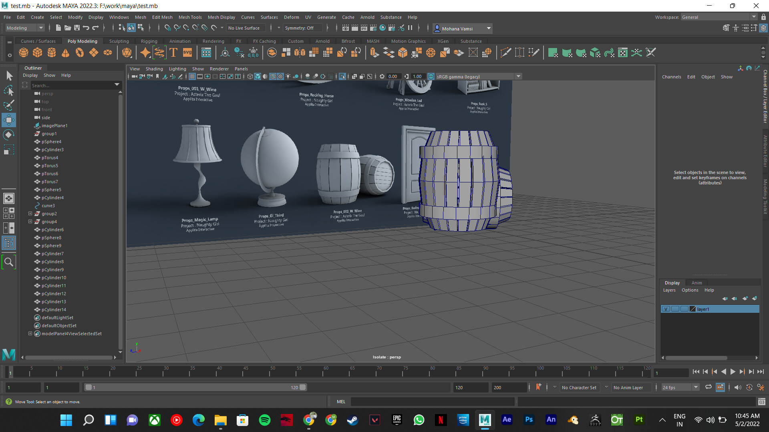Open the Arnold menu
The width and height of the screenshot is (769, 432).
click(x=367, y=17)
